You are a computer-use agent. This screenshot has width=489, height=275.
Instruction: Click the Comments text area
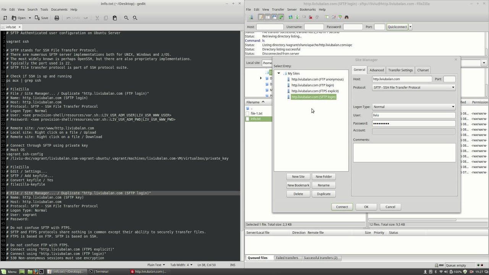pos(404,152)
